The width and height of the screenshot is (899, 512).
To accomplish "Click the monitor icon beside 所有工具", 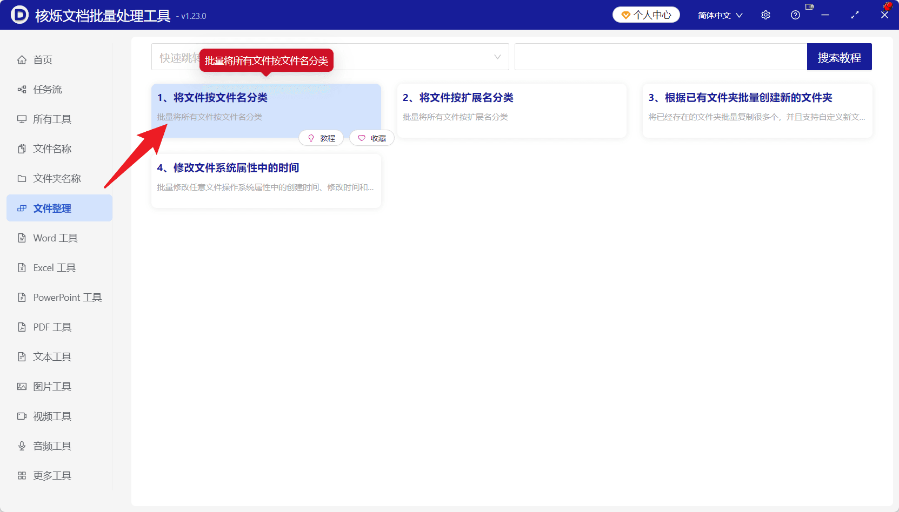I will pos(22,119).
